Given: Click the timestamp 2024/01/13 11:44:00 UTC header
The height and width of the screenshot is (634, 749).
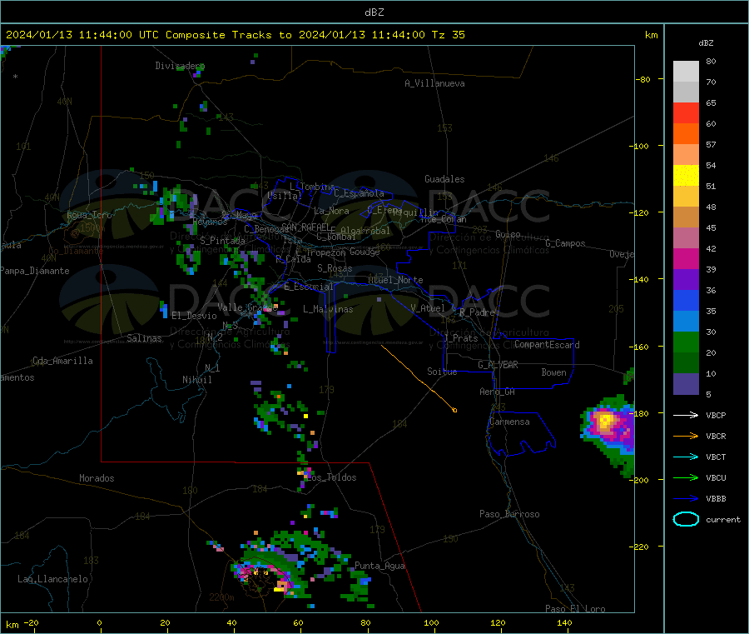Looking at the screenshot, I should click(x=82, y=35).
